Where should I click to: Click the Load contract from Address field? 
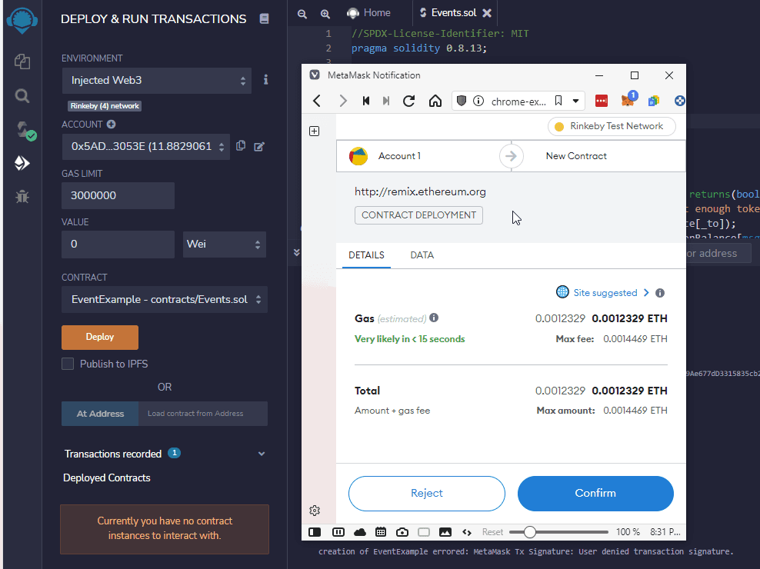[x=203, y=414]
